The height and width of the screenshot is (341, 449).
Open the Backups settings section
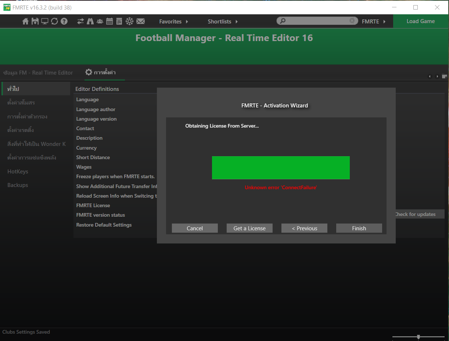pos(18,185)
